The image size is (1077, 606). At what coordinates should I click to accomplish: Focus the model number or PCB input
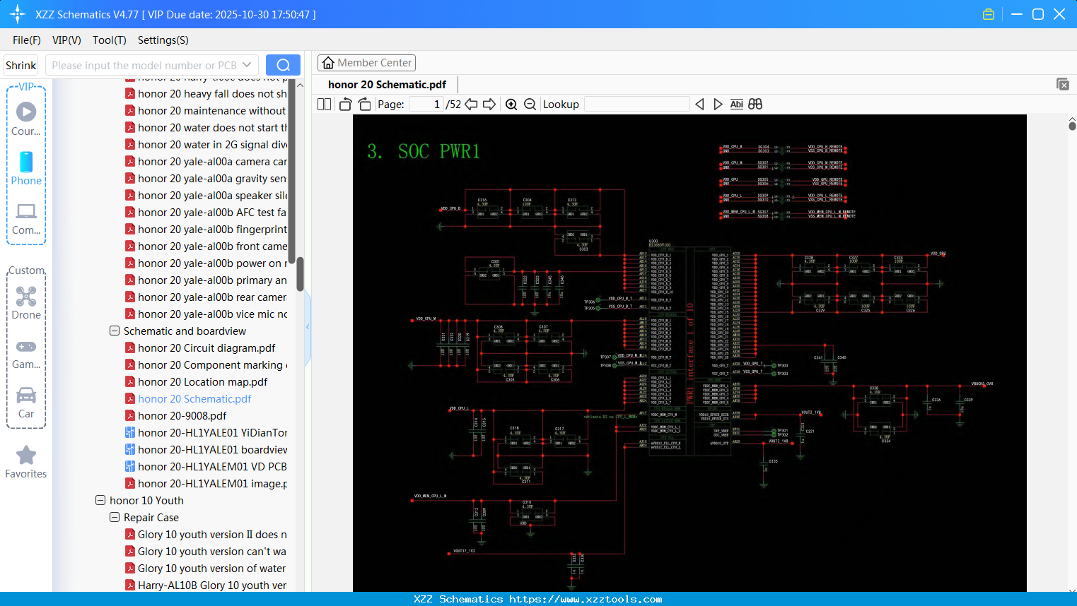tap(144, 65)
